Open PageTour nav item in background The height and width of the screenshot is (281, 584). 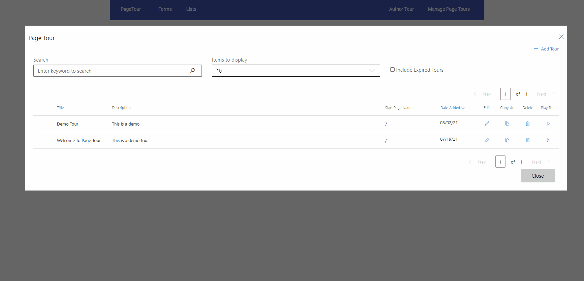point(131,9)
